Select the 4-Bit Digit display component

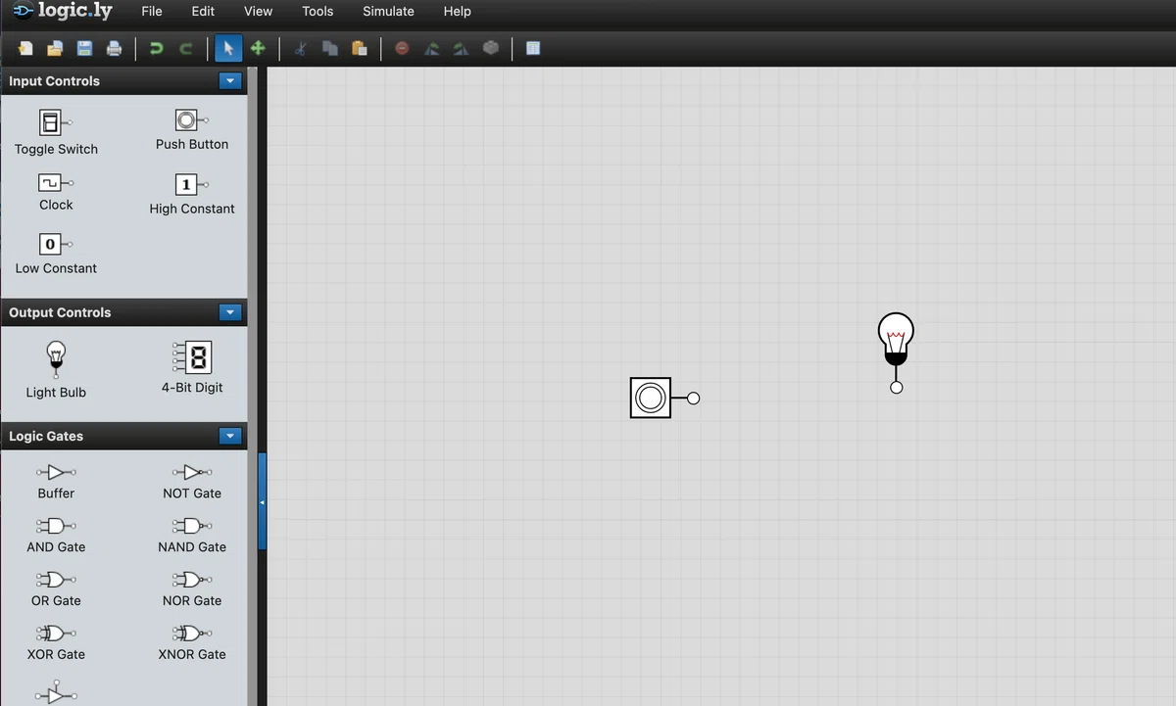192,367
